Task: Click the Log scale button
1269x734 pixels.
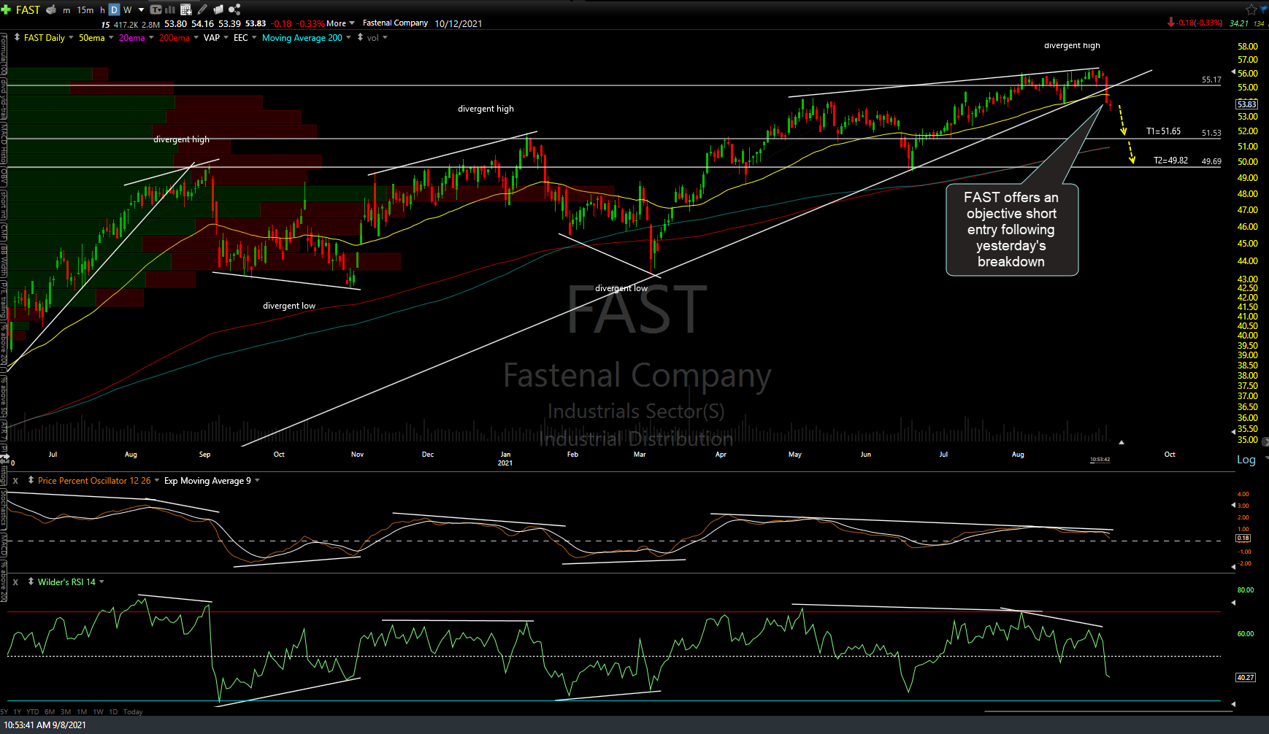Action: pos(1247,460)
